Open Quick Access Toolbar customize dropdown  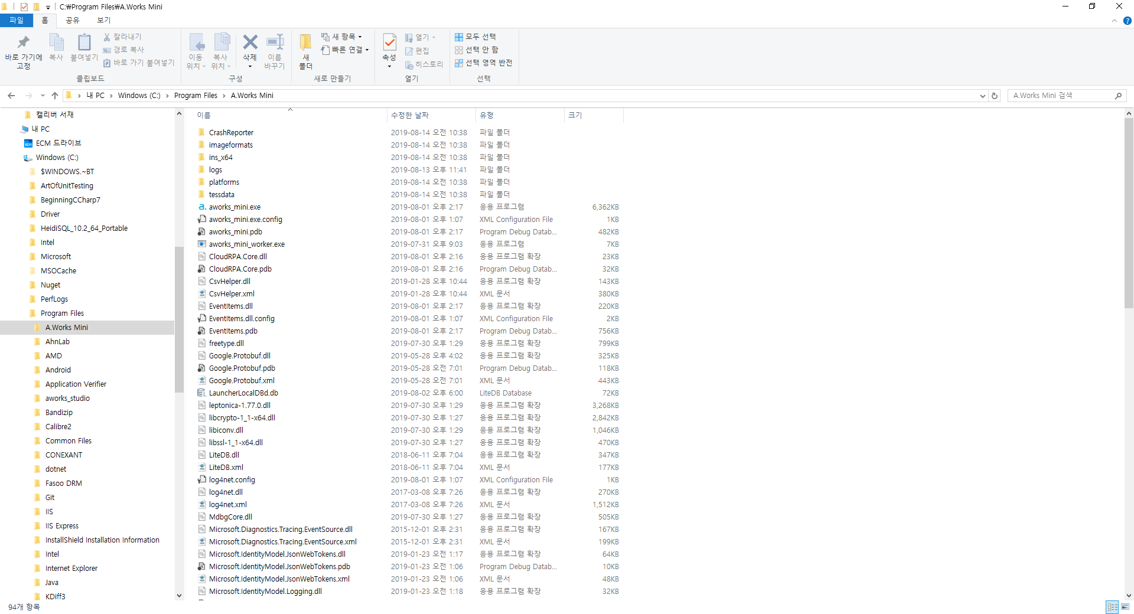coord(48,7)
